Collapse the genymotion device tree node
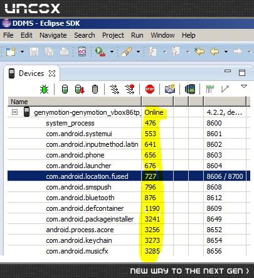 click(14, 112)
